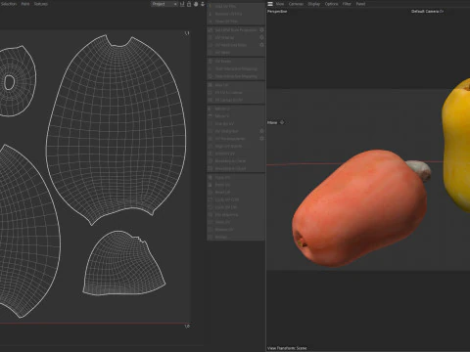This screenshot has width=470, height=352.
Task: Choose Stop Interactive Mapping
Action: (x=236, y=76)
